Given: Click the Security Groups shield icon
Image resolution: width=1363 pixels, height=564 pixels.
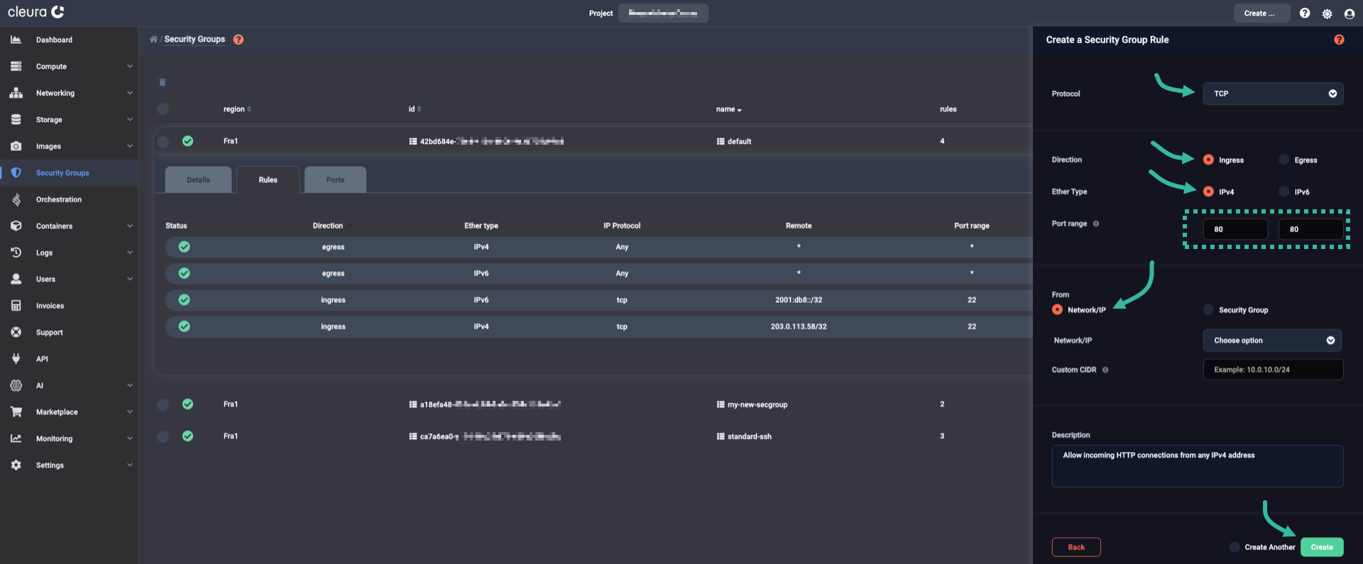Looking at the screenshot, I should 16,172.
